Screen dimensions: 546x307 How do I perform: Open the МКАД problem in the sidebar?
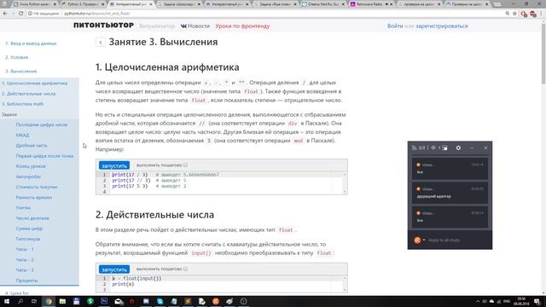22,135
